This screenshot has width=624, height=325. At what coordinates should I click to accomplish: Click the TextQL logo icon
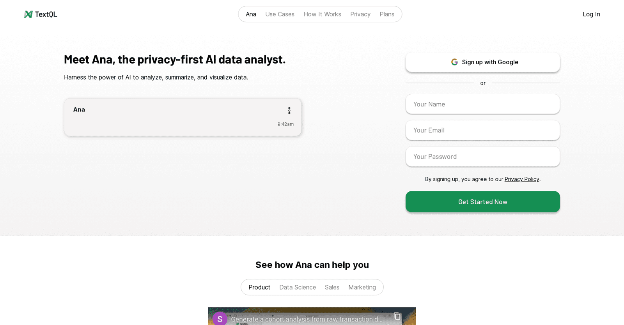tap(28, 14)
